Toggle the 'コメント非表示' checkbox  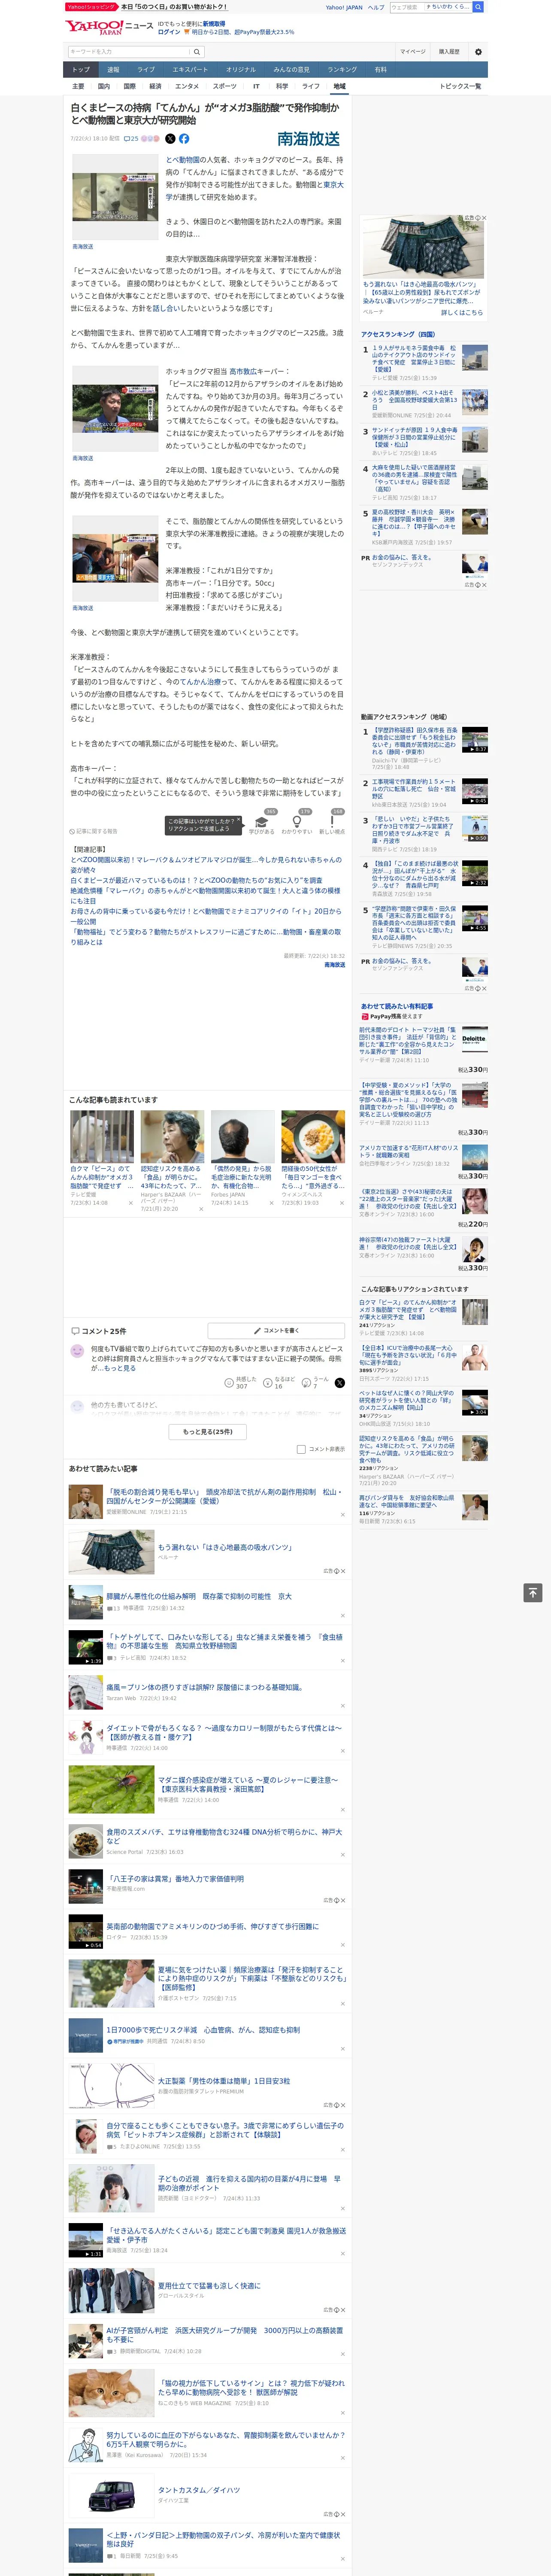(x=301, y=1449)
